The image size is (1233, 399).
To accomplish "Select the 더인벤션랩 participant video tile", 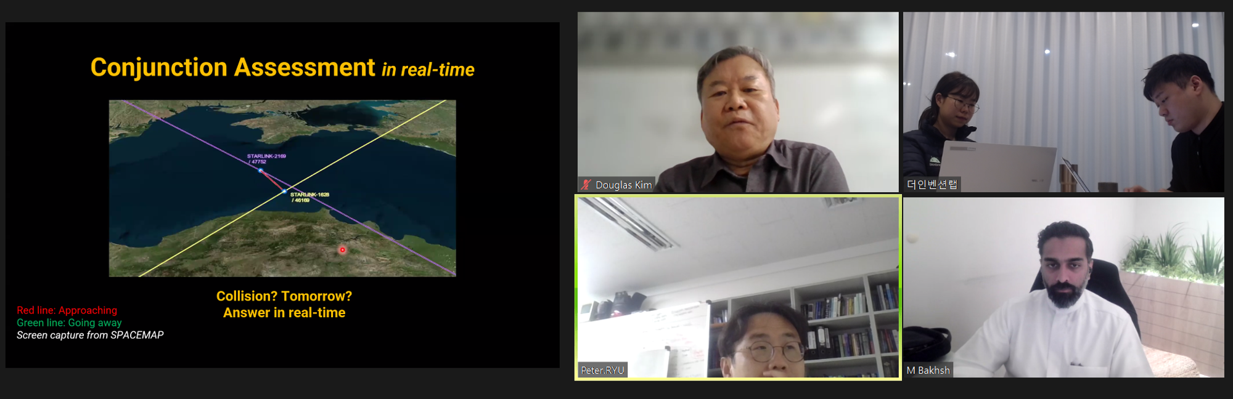I will [1063, 102].
